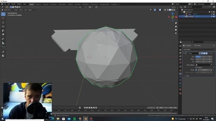This screenshot has width=216, height=121.
Task: Open the Tool properties tab icon
Action: tap(180, 46)
